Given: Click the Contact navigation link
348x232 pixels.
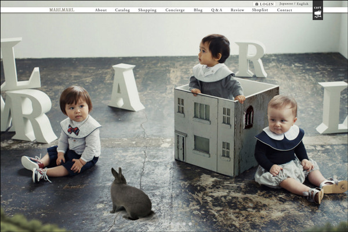Looking at the screenshot, I should coord(284,10).
